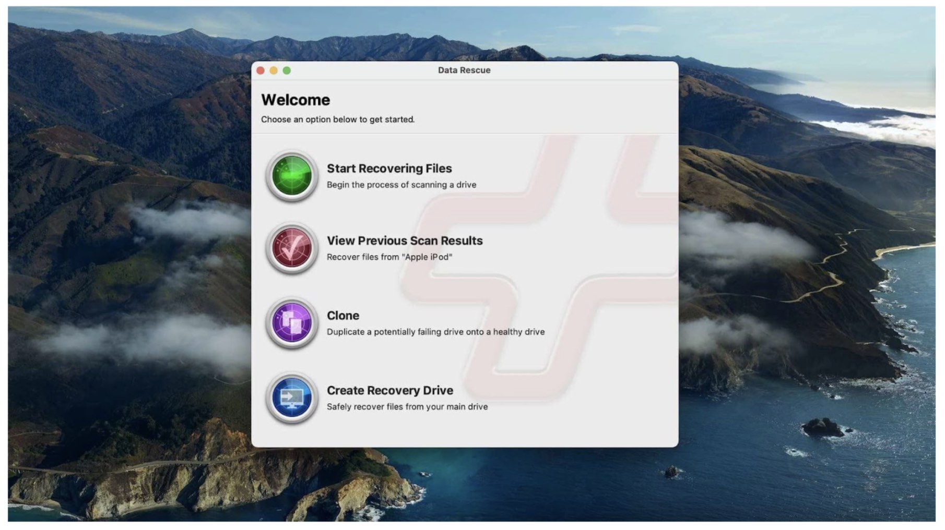
Task: Click the "Welcome" heading
Action: 296,100
